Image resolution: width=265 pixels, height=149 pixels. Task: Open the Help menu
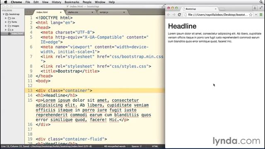click(x=112, y=2)
